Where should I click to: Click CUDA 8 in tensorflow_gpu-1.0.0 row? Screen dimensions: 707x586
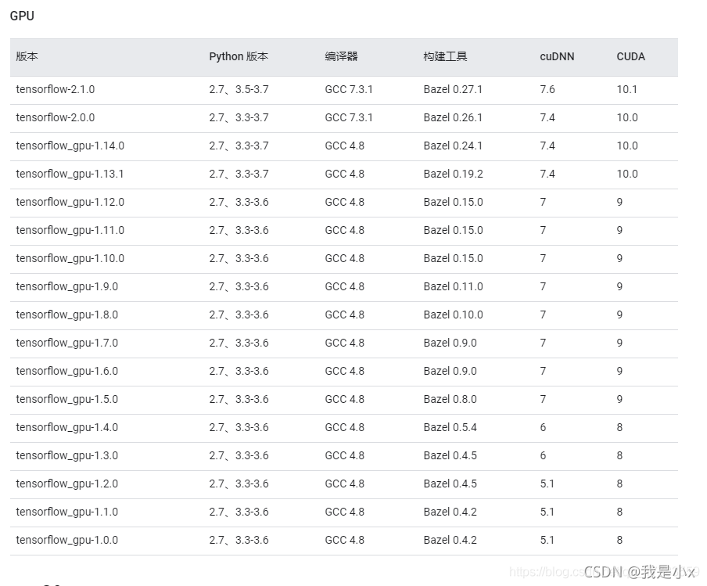619,540
